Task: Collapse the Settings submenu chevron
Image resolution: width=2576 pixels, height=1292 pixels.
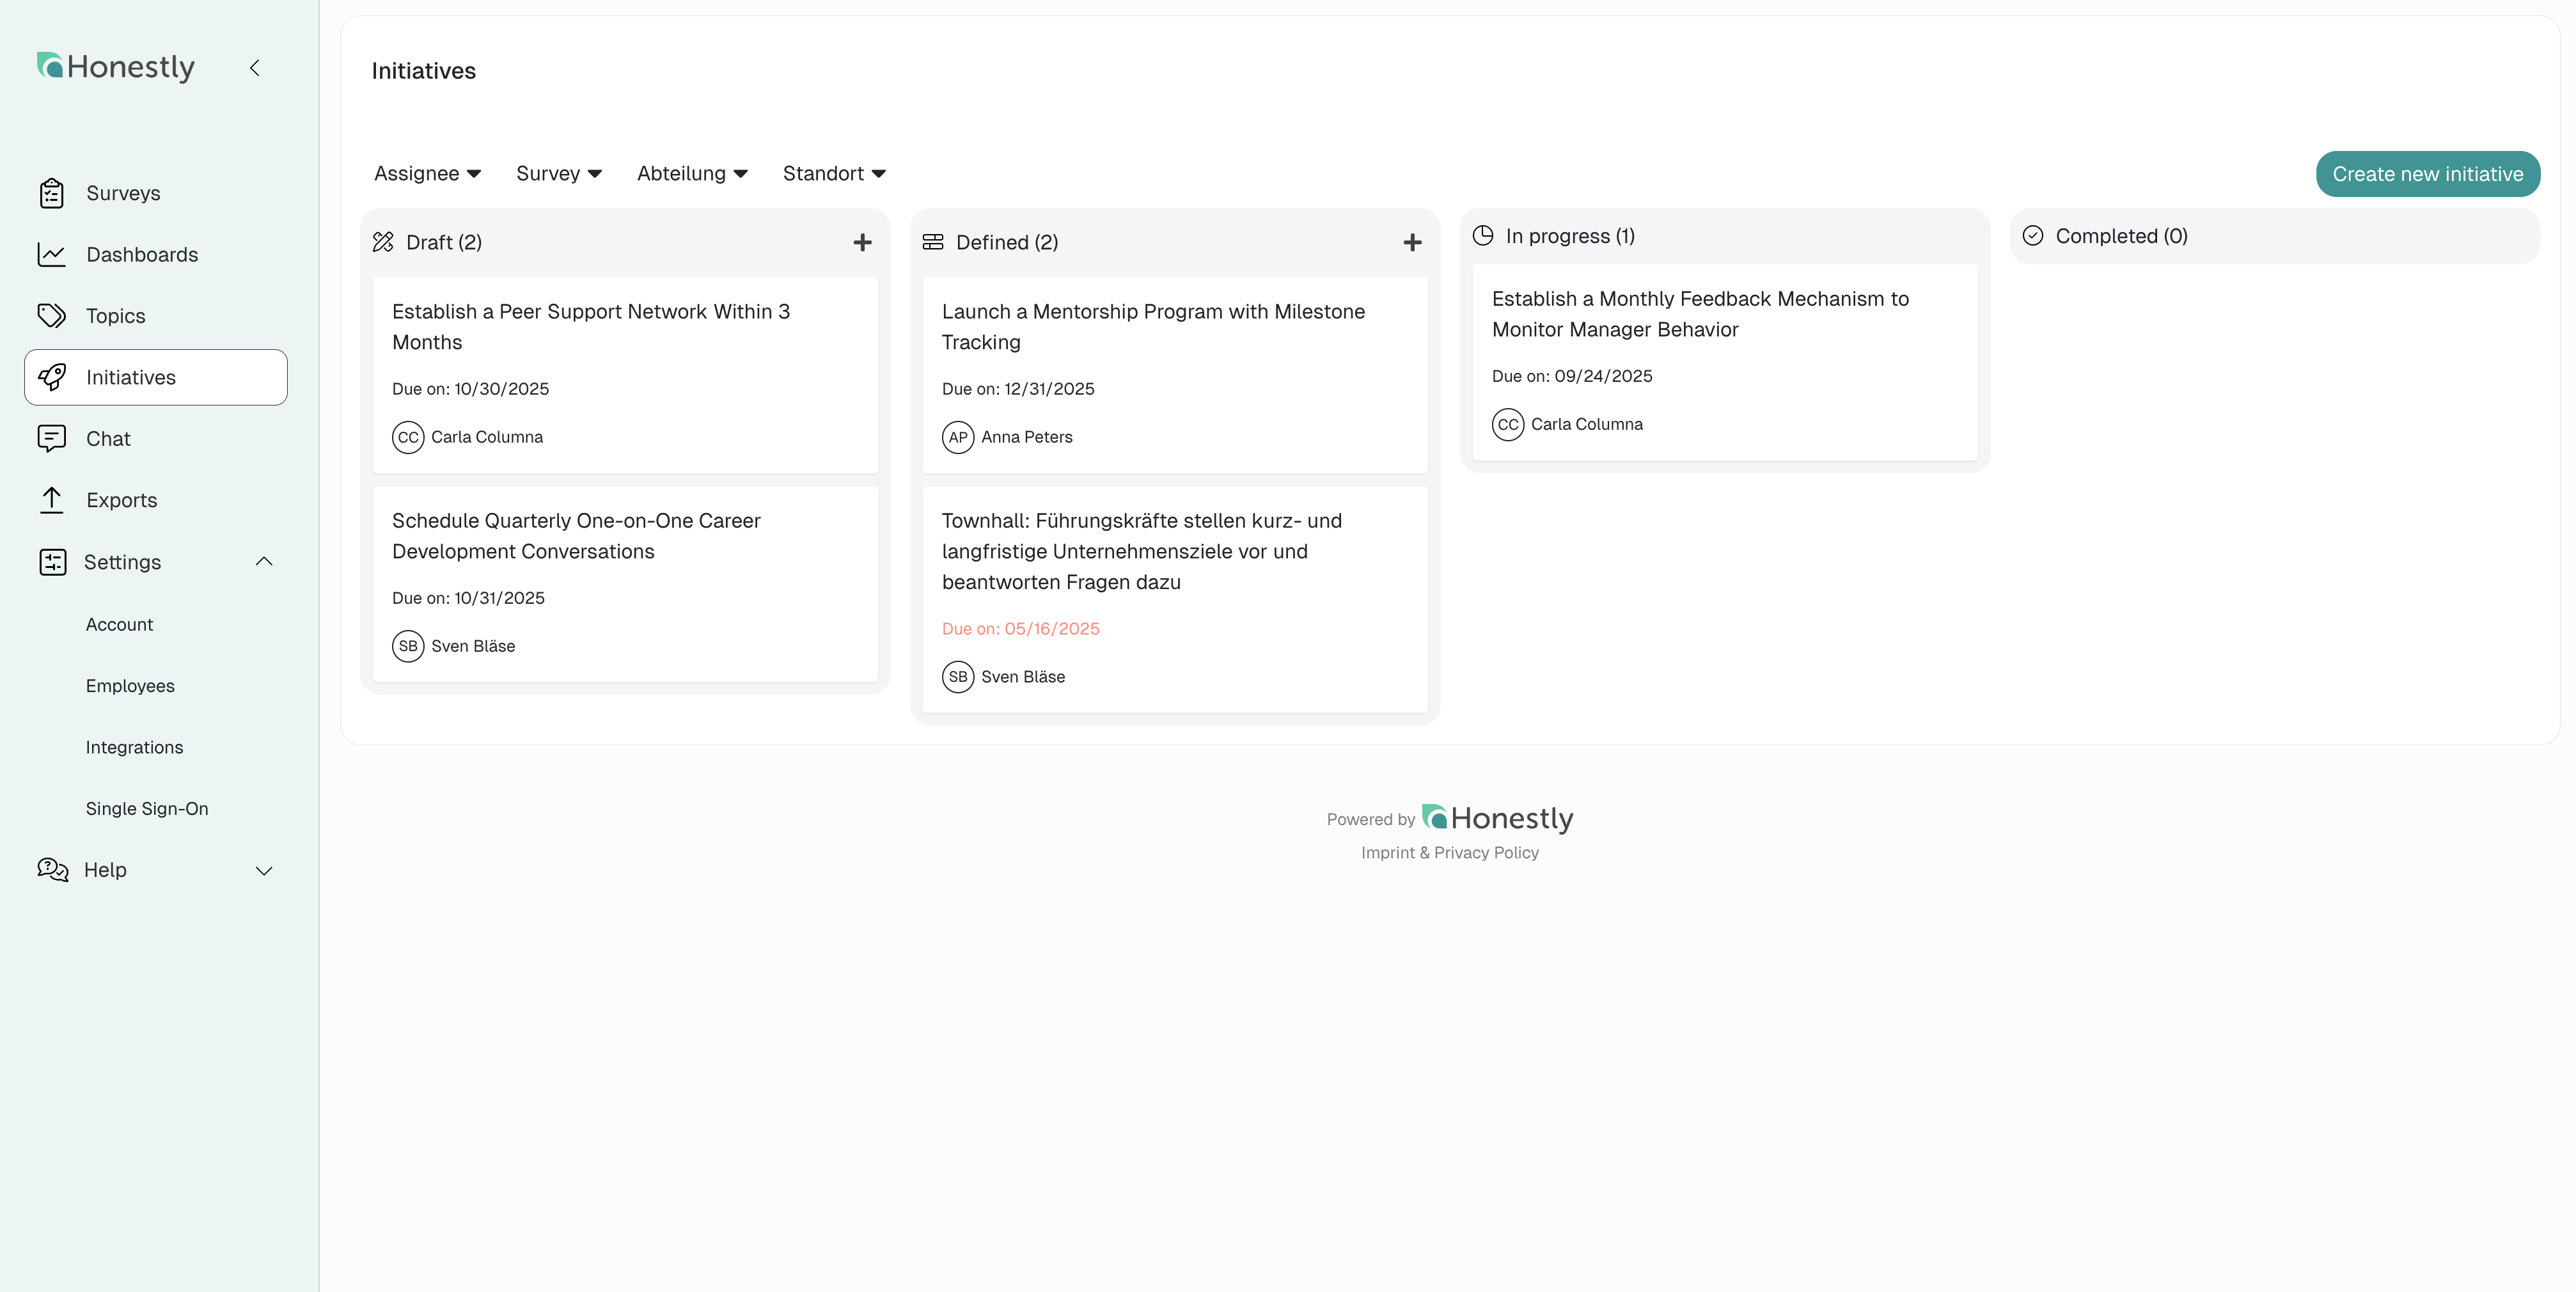Action: tap(264, 561)
